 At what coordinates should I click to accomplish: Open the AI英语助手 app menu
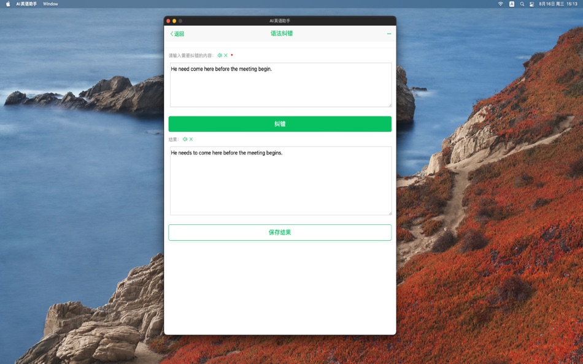tap(26, 4)
